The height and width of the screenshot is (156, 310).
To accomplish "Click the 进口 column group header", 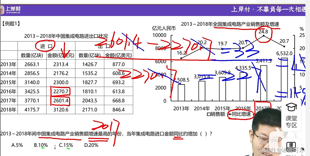I will (46, 46).
